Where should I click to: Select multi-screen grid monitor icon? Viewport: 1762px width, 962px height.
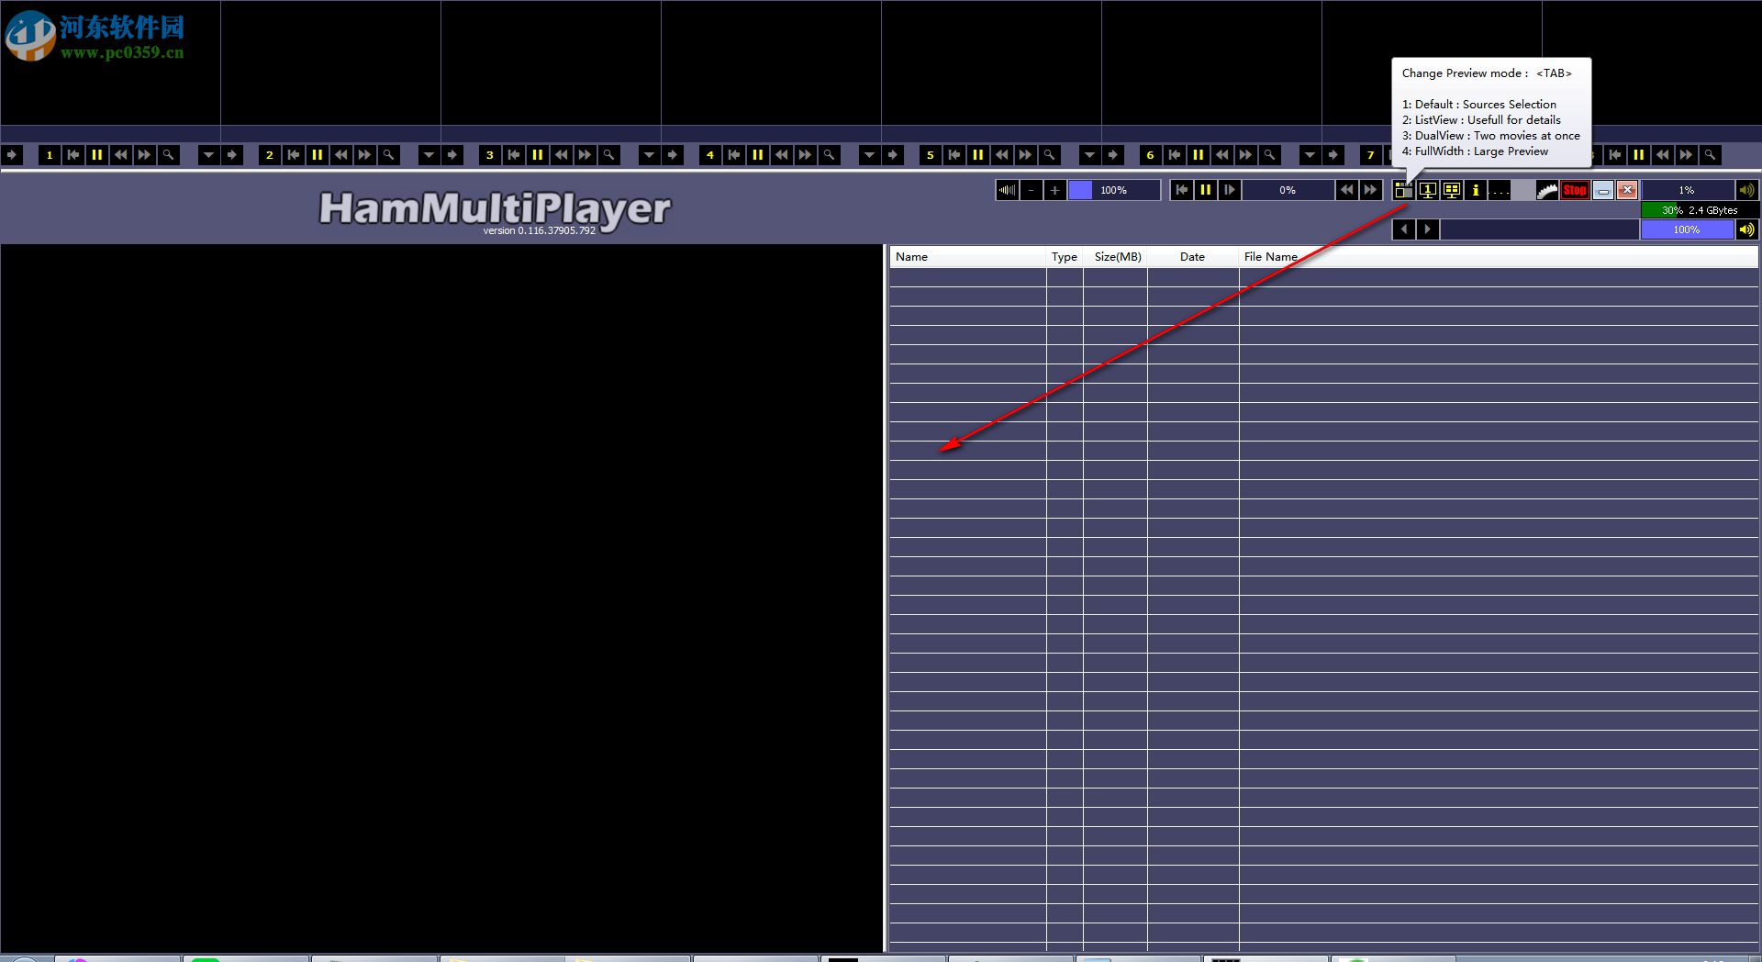1452,190
